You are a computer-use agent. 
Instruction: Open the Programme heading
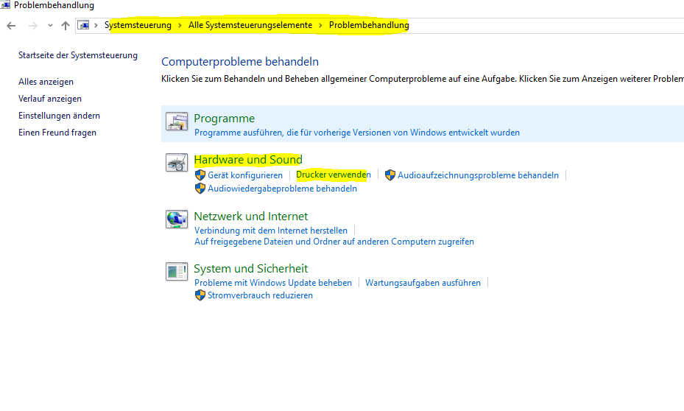[225, 119]
